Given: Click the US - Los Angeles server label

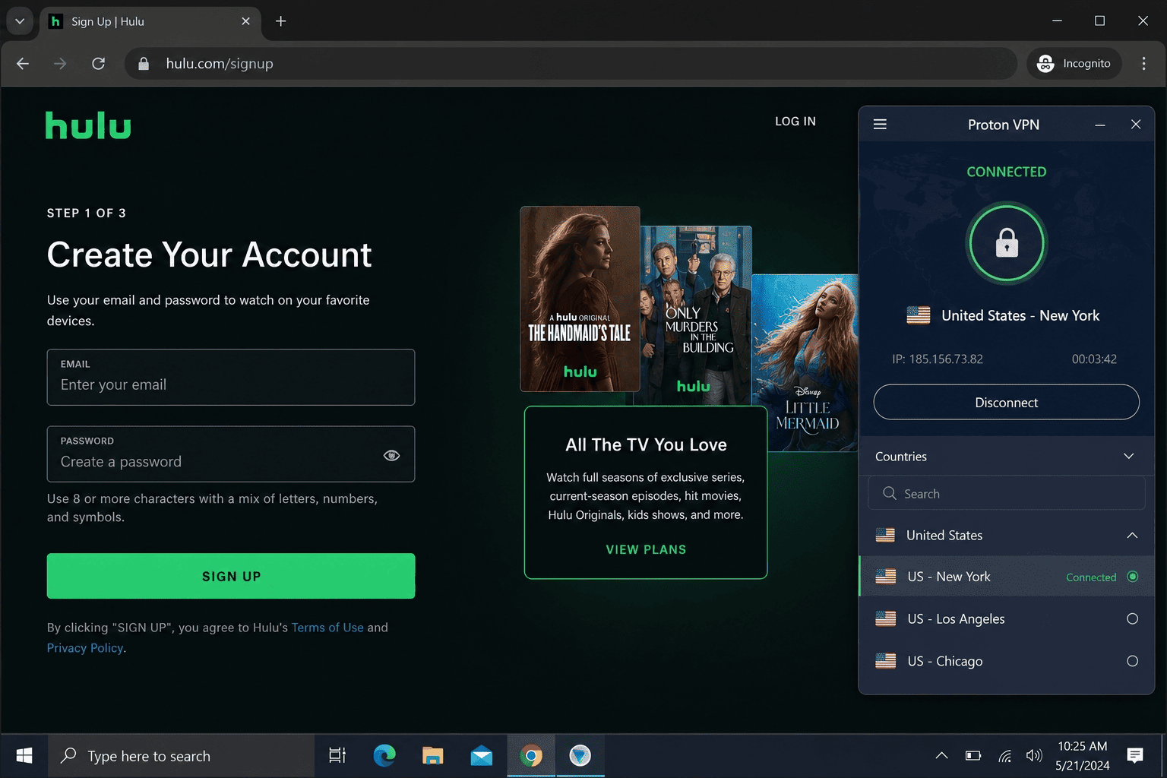Looking at the screenshot, I should tap(956, 618).
